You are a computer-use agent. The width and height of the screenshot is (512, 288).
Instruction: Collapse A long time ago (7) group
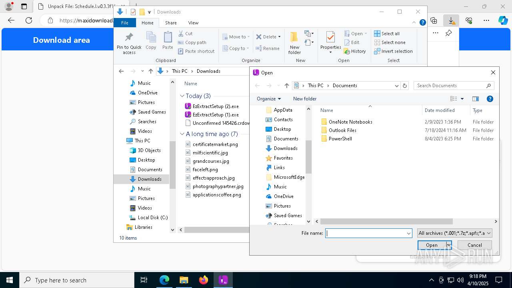point(182,134)
